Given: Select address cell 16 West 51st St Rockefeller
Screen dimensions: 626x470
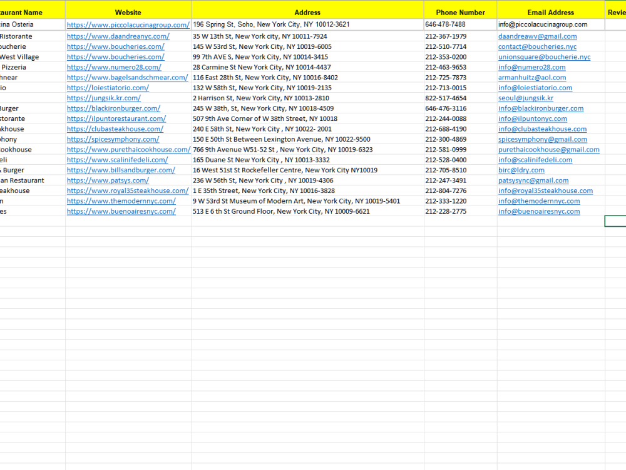Looking at the screenshot, I should coord(307,170).
